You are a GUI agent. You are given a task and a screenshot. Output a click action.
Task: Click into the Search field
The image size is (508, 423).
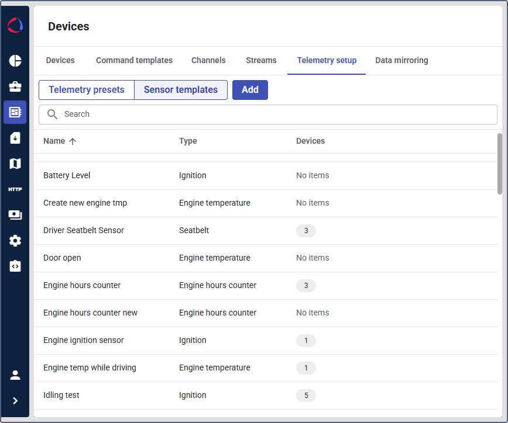(275, 115)
